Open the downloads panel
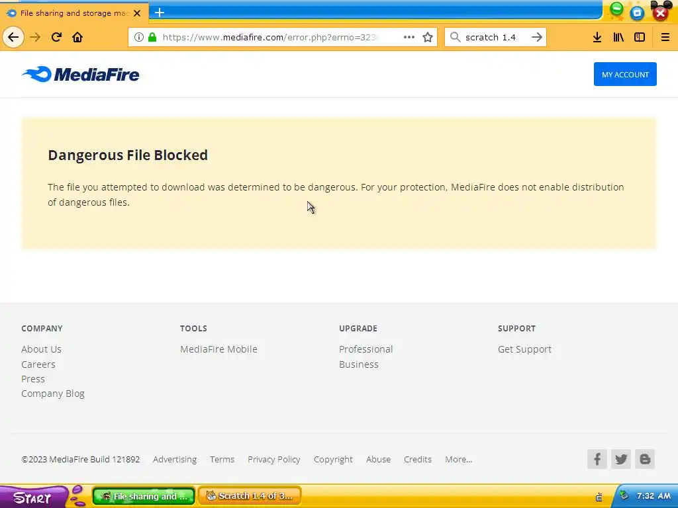The height and width of the screenshot is (508, 678). 597,37
